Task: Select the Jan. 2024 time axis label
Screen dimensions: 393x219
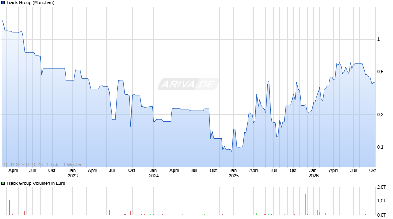Action: (153, 173)
